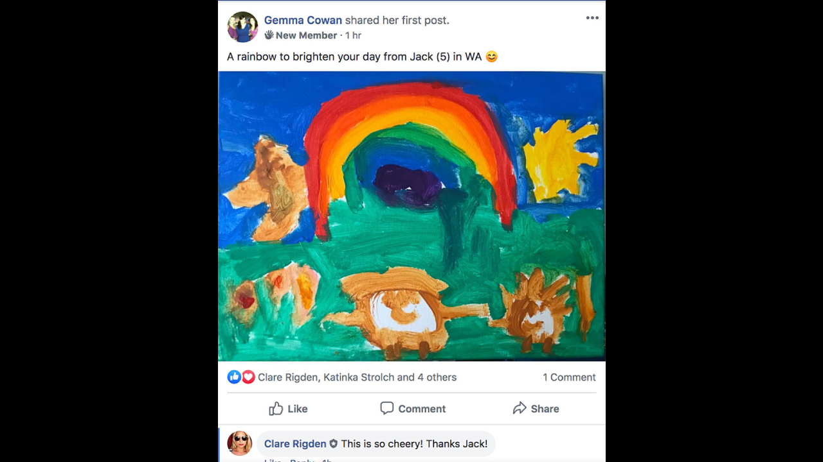
Task: Open Clare Rigden's commenter avatar
Action: click(x=239, y=443)
